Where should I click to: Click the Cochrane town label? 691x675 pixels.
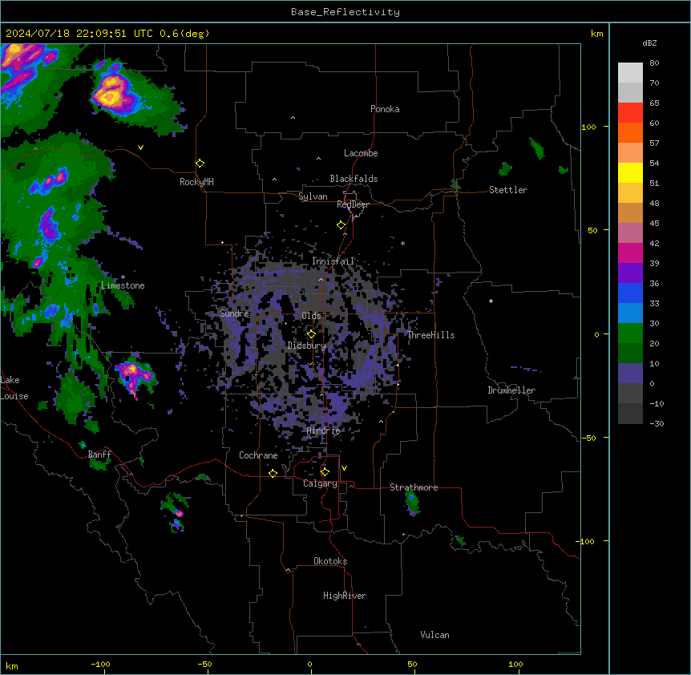tap(258, 455)
